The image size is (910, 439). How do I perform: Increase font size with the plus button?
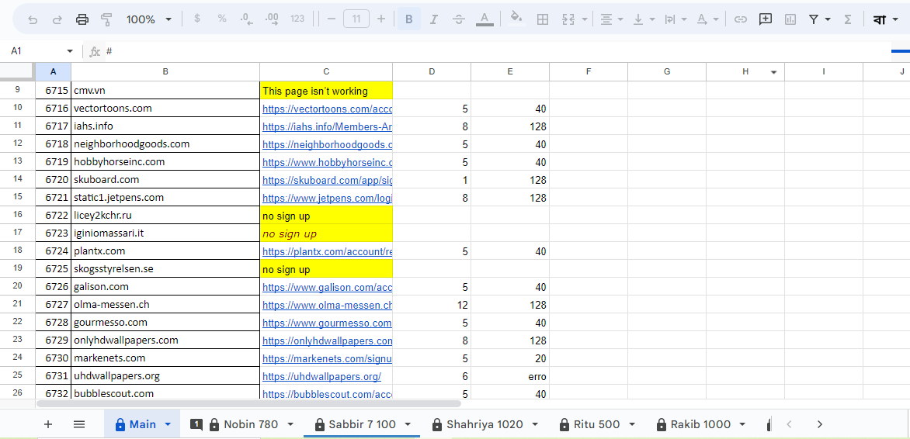point(380,19)
